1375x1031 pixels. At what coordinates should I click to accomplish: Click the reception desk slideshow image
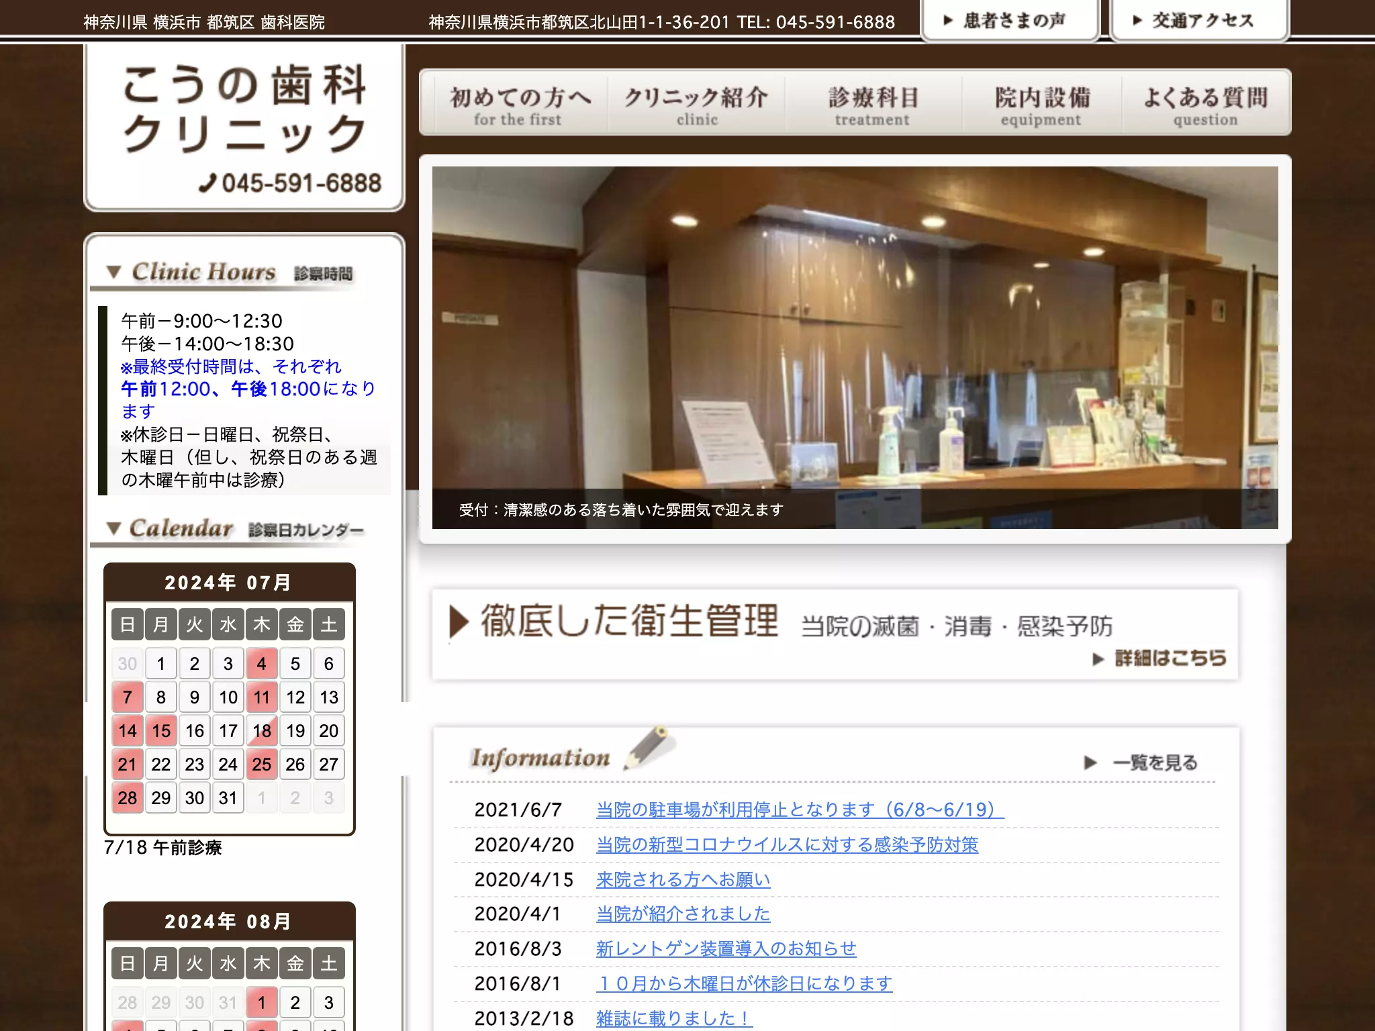tap(855, 347)
